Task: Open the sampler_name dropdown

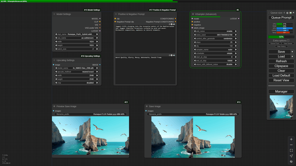Action: tap(215, 49)
